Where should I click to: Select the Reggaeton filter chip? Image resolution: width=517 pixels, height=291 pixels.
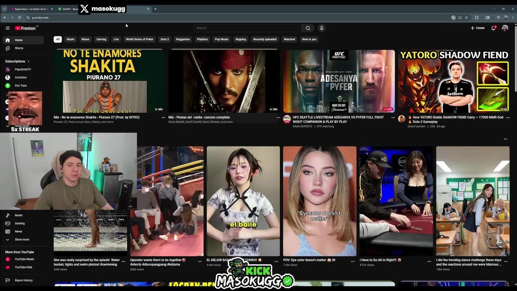(183, 39)
